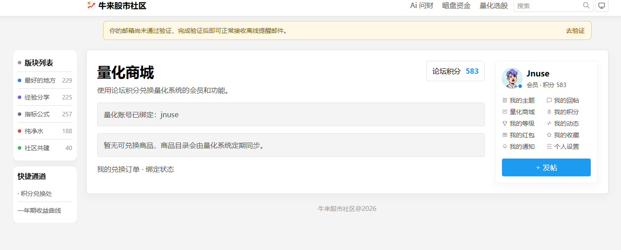
Task: Click the 论坛积分 583 badge
Action: click(455, 71)
